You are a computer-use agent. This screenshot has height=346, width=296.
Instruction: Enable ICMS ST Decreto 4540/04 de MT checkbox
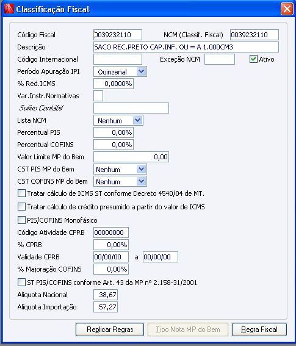21,193
